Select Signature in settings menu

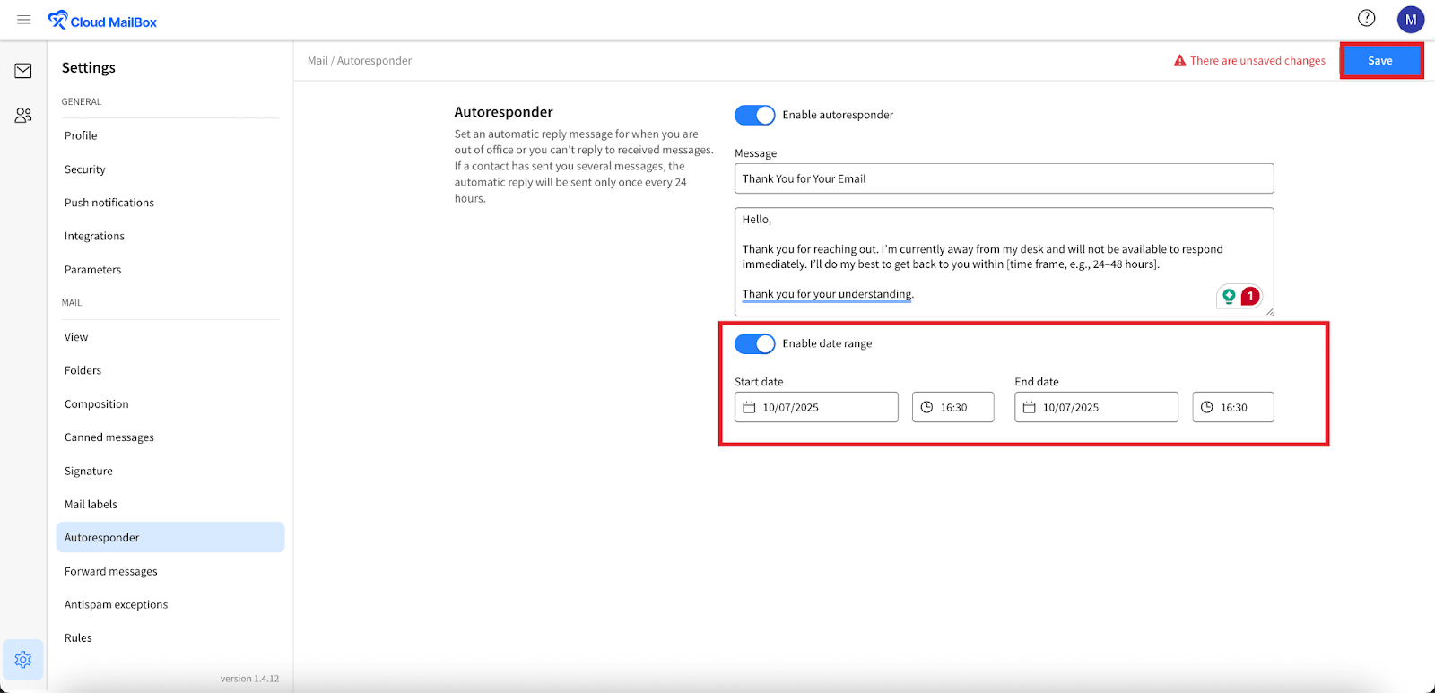tap(89, 471)
